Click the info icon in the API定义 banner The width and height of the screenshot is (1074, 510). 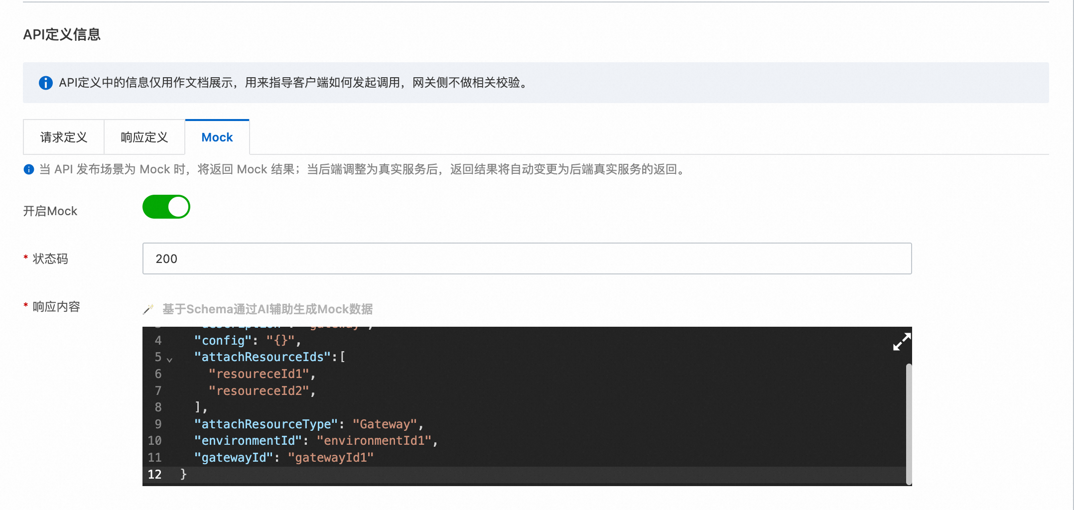coord(46,83)
